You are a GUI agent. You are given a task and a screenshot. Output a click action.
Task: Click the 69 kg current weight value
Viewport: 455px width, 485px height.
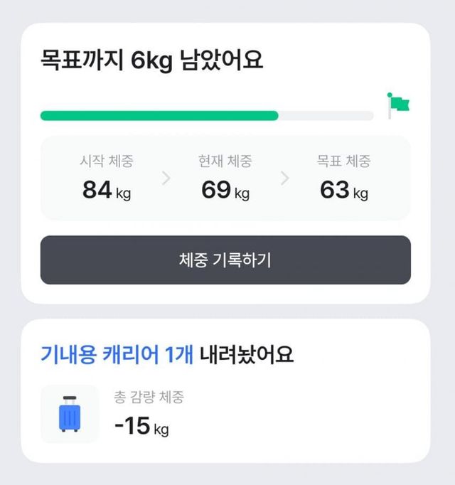point(225,191)
